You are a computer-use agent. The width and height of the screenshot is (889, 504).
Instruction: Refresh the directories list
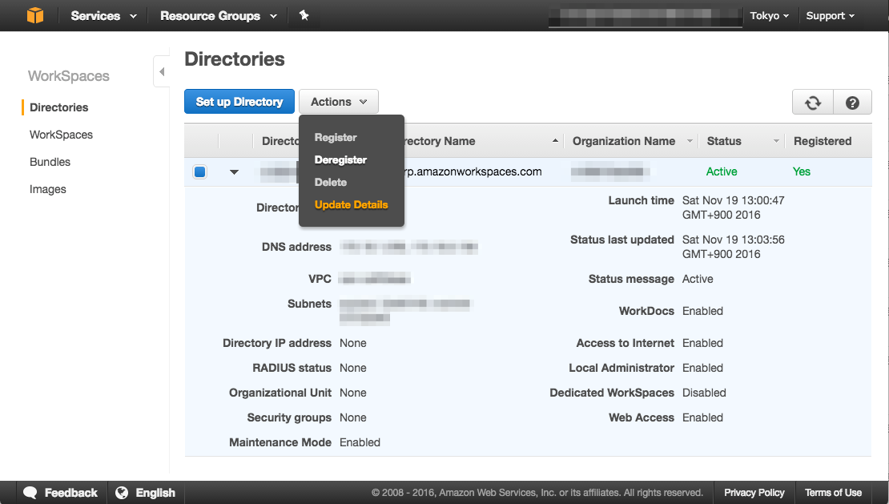point(812,102)
